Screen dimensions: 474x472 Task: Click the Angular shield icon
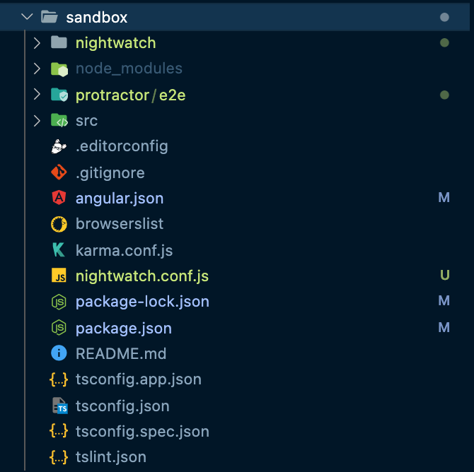[x=59, y=198]
